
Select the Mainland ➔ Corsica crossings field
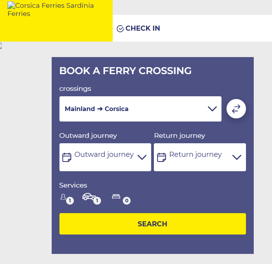pyautogui.click(x=132, y=109)
